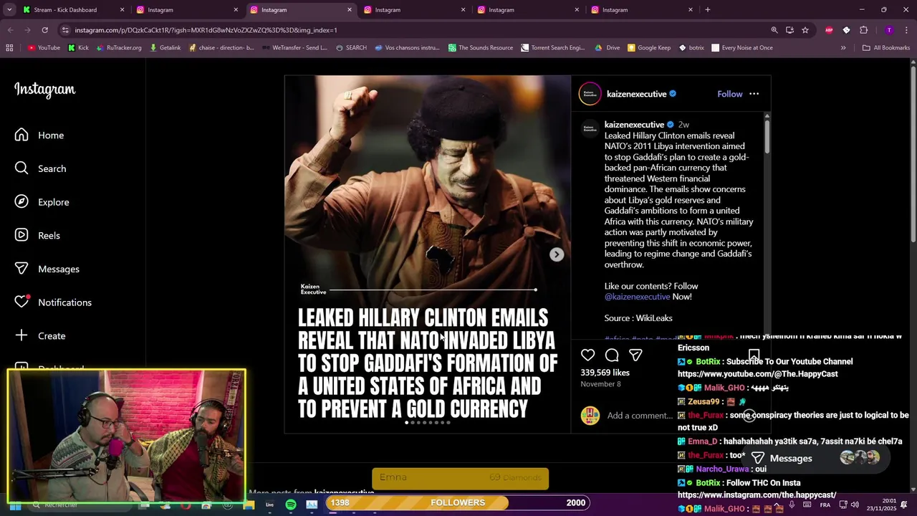The image size is (917, 516).
Task: Click the youtube.com/@The.HappyCast chat link
Action: (x=757, y=374)
